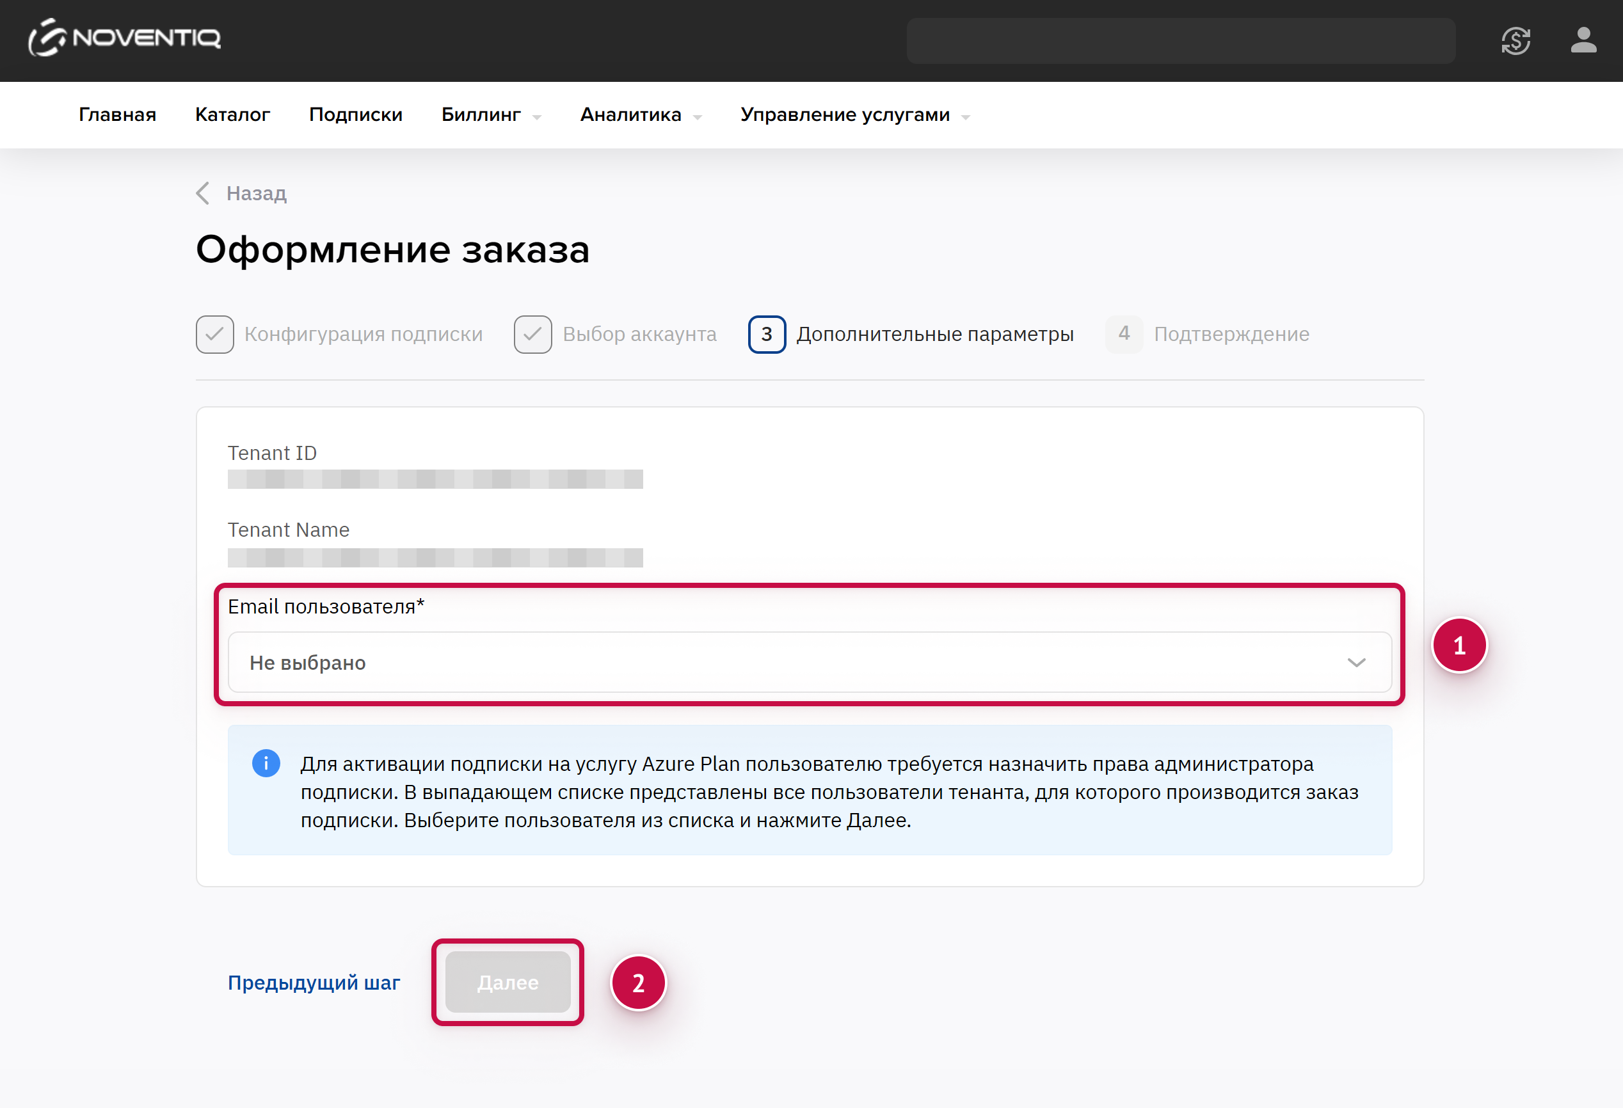Click the blue info icon

tap(266, 763)
